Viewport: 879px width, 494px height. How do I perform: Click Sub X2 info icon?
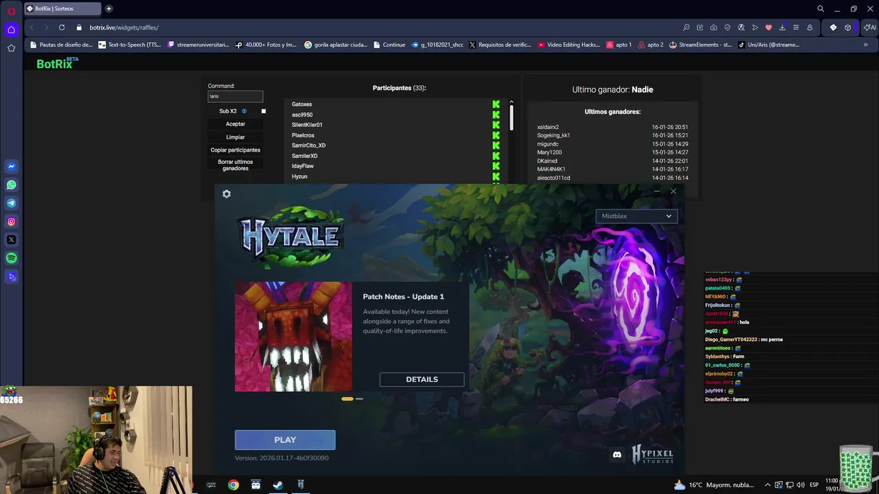pos(244,111)
